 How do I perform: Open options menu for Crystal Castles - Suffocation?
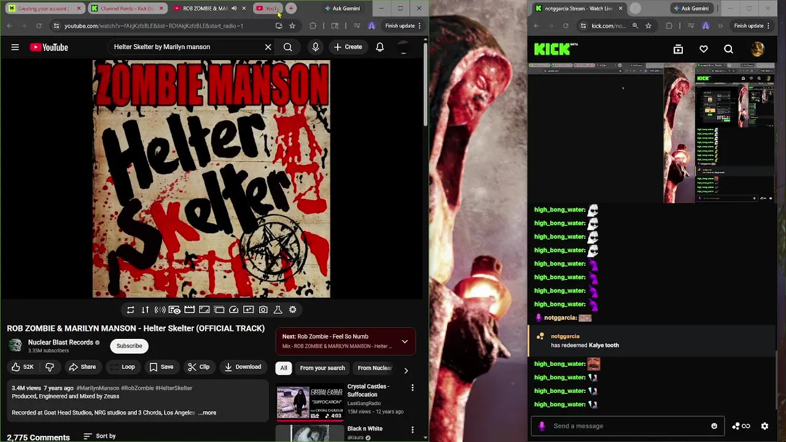coord(413,388)
